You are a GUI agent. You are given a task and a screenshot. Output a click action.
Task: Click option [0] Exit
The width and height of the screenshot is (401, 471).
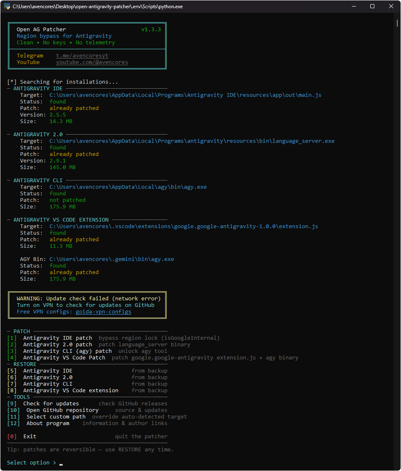[x=22, y=437]
